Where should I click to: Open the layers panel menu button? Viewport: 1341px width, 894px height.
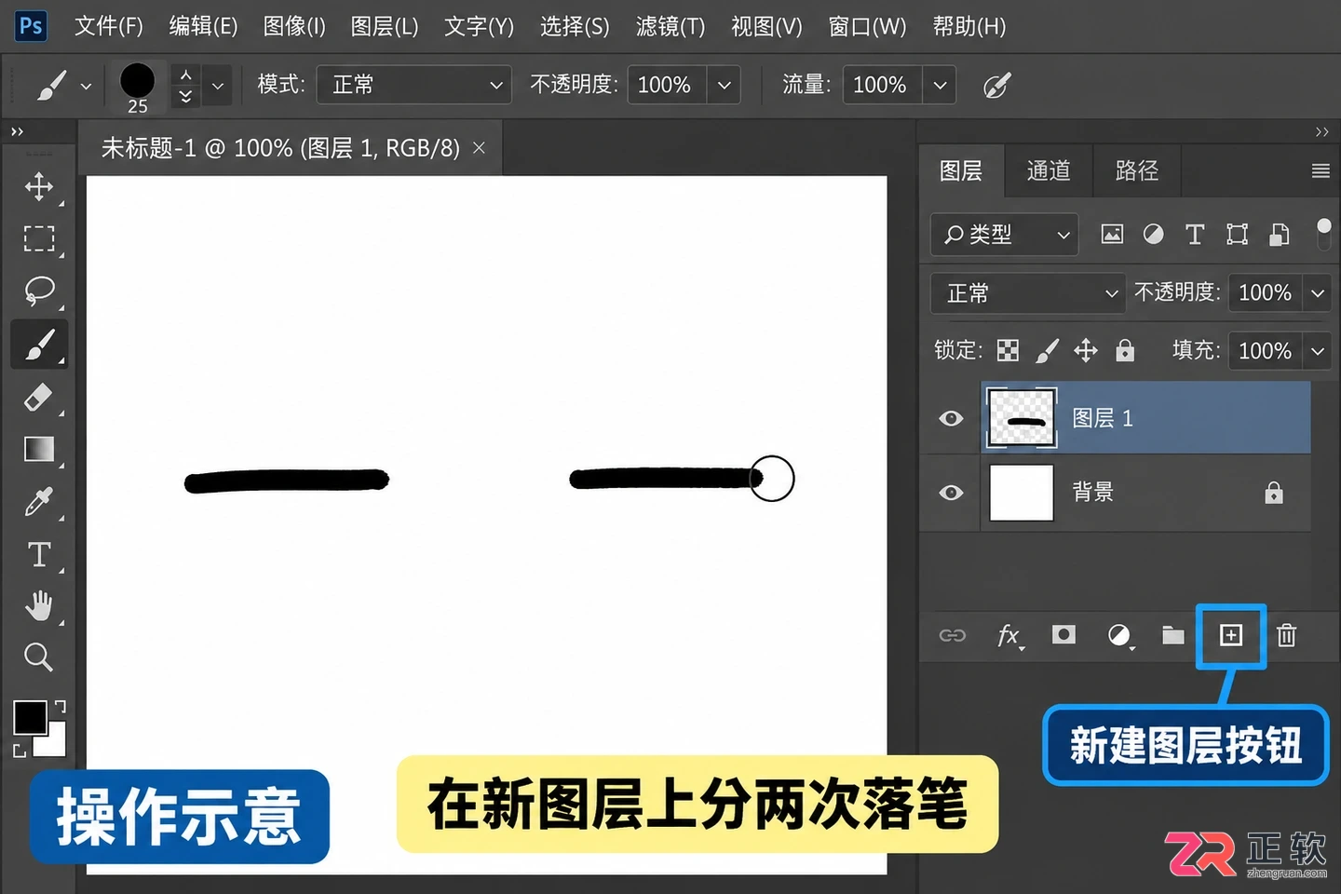pos(1321,170)
